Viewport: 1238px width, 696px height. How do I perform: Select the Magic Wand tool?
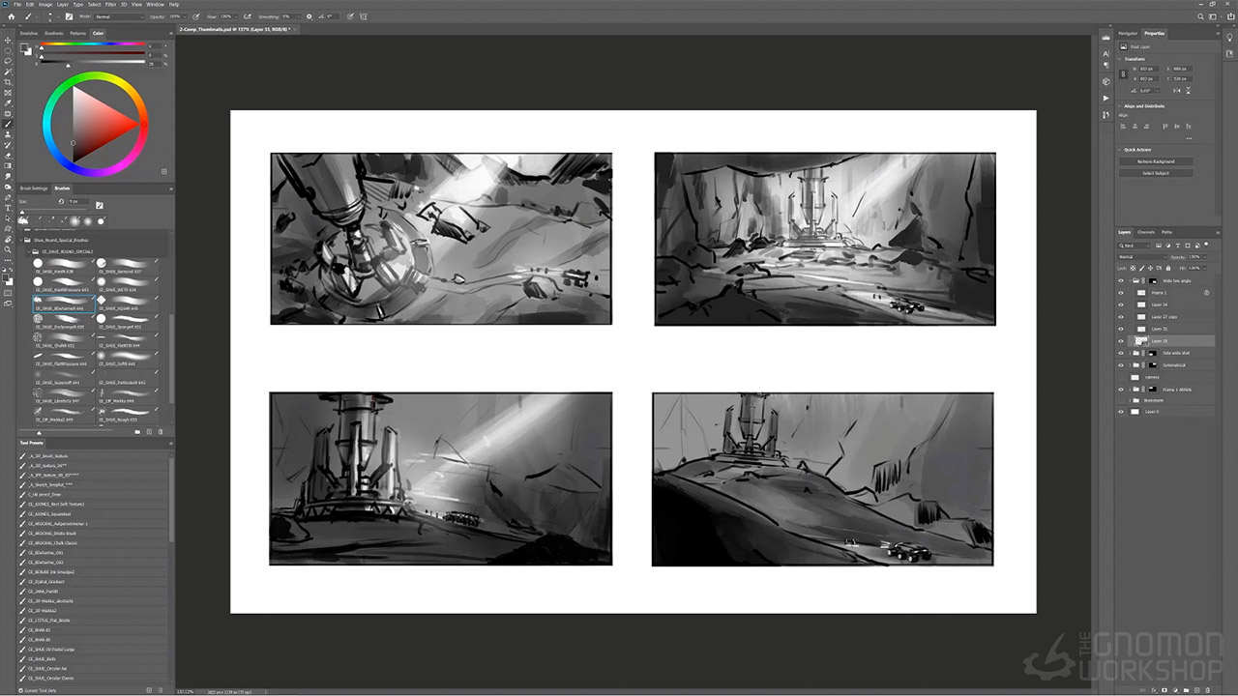9,72
